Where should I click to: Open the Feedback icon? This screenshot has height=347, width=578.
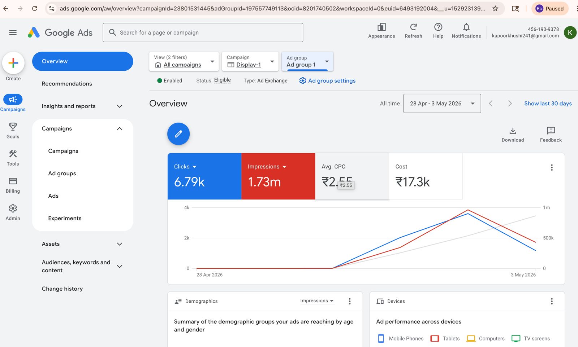[x=551, y=135]
